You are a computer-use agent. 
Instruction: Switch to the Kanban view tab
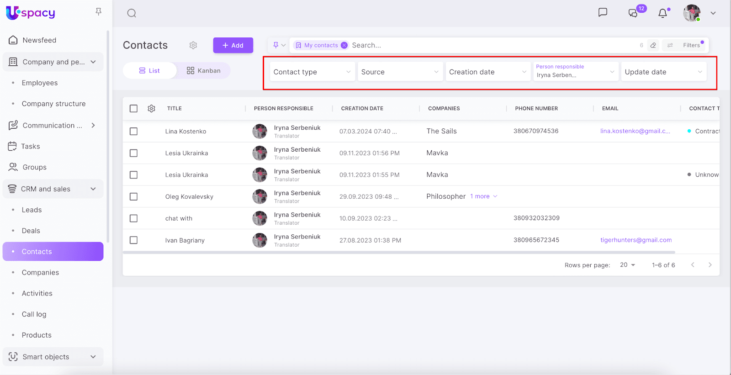(x=204, y=71)
